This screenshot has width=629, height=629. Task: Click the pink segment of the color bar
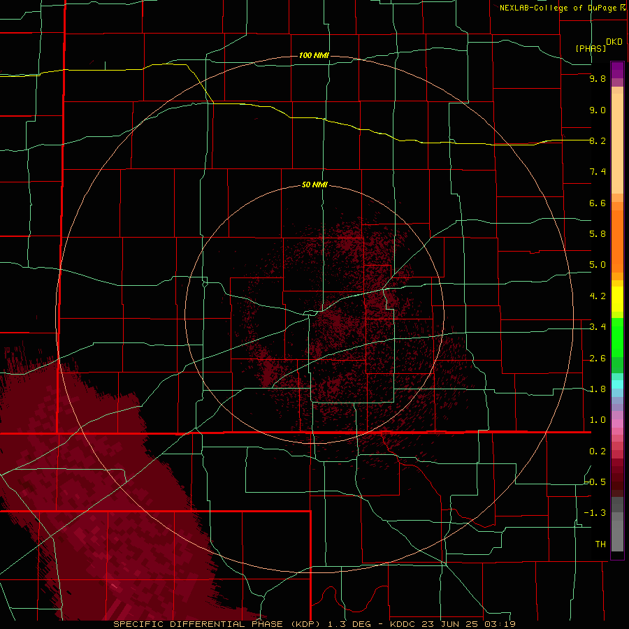617,424
